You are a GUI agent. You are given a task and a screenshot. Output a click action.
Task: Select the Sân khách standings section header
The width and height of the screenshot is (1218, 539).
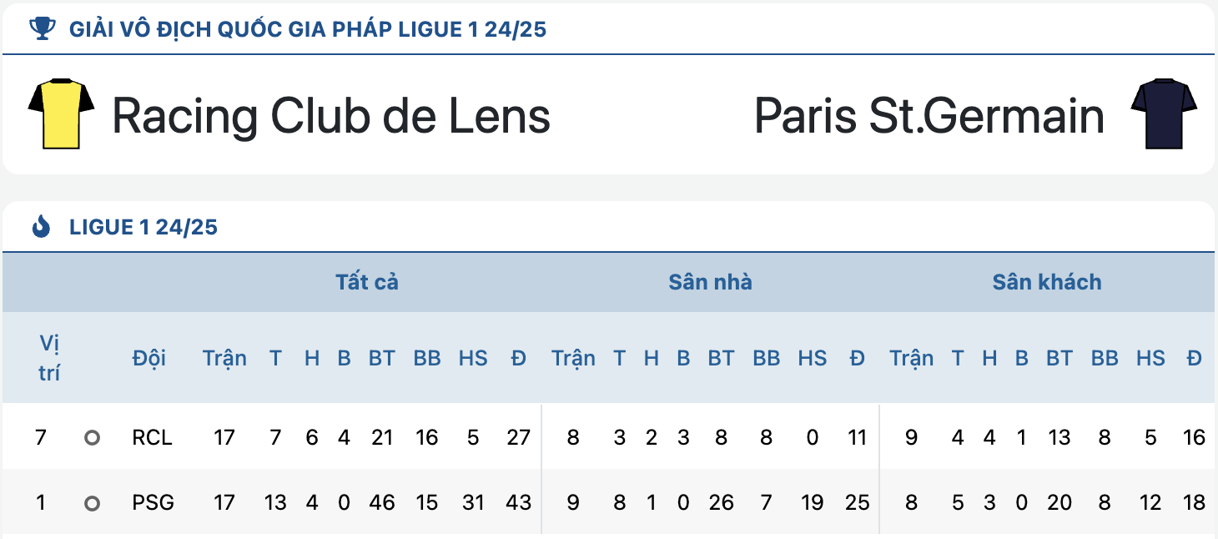[1047, 282]
